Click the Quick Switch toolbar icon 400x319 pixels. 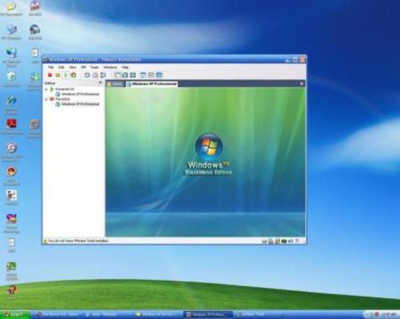(125, 75)
